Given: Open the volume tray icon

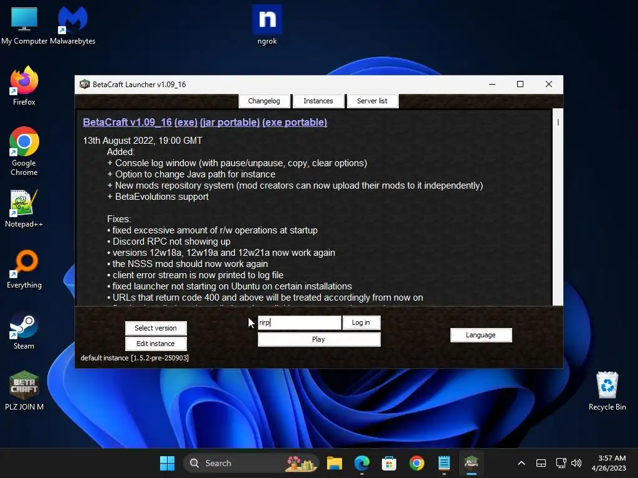Looking at the screenshot, I should pyautogui.click(x=576, y=463).
